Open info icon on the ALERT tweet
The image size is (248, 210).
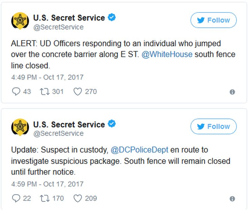click(232, 92)
